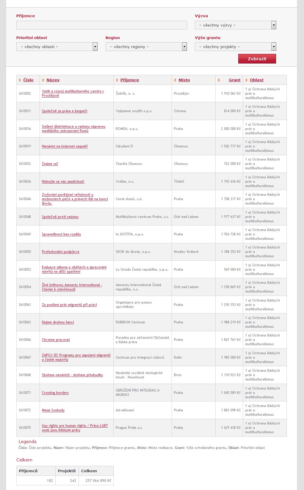Open the Region dropdown list
Screen dimensions: 304x490
[146, 47]
